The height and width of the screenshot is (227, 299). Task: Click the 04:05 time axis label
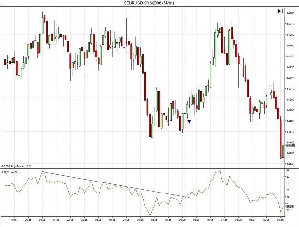point(126,220)
